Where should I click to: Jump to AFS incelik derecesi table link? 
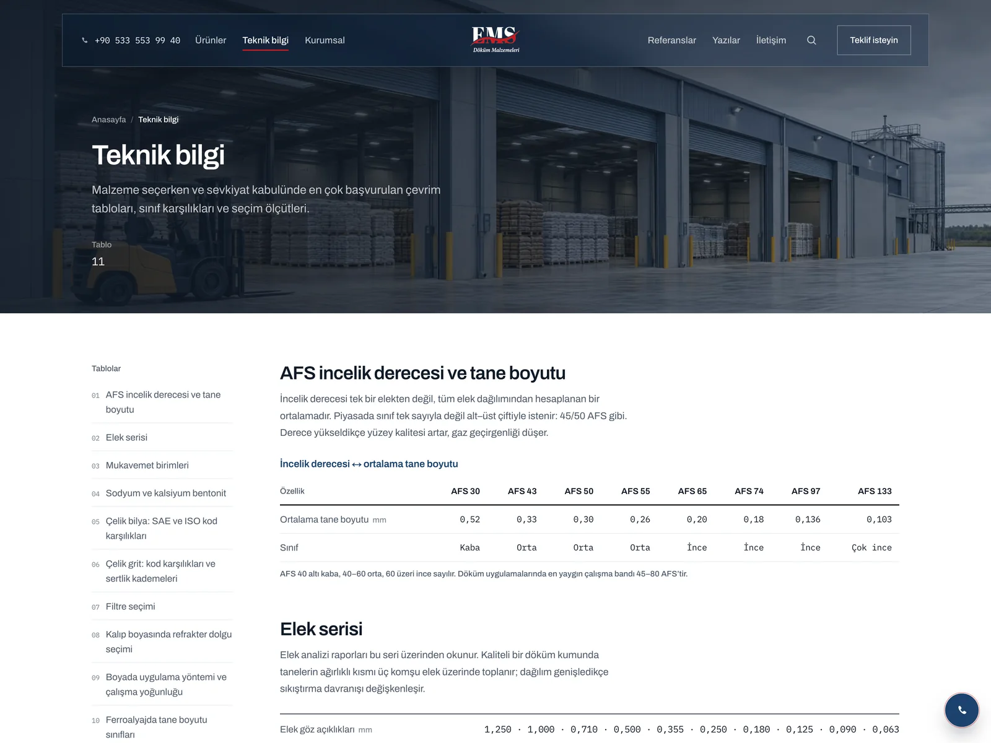coord(162,402)
